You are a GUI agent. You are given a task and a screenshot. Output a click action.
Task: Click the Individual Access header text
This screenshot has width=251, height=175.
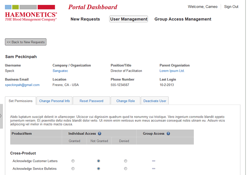(x=82, y=134)
